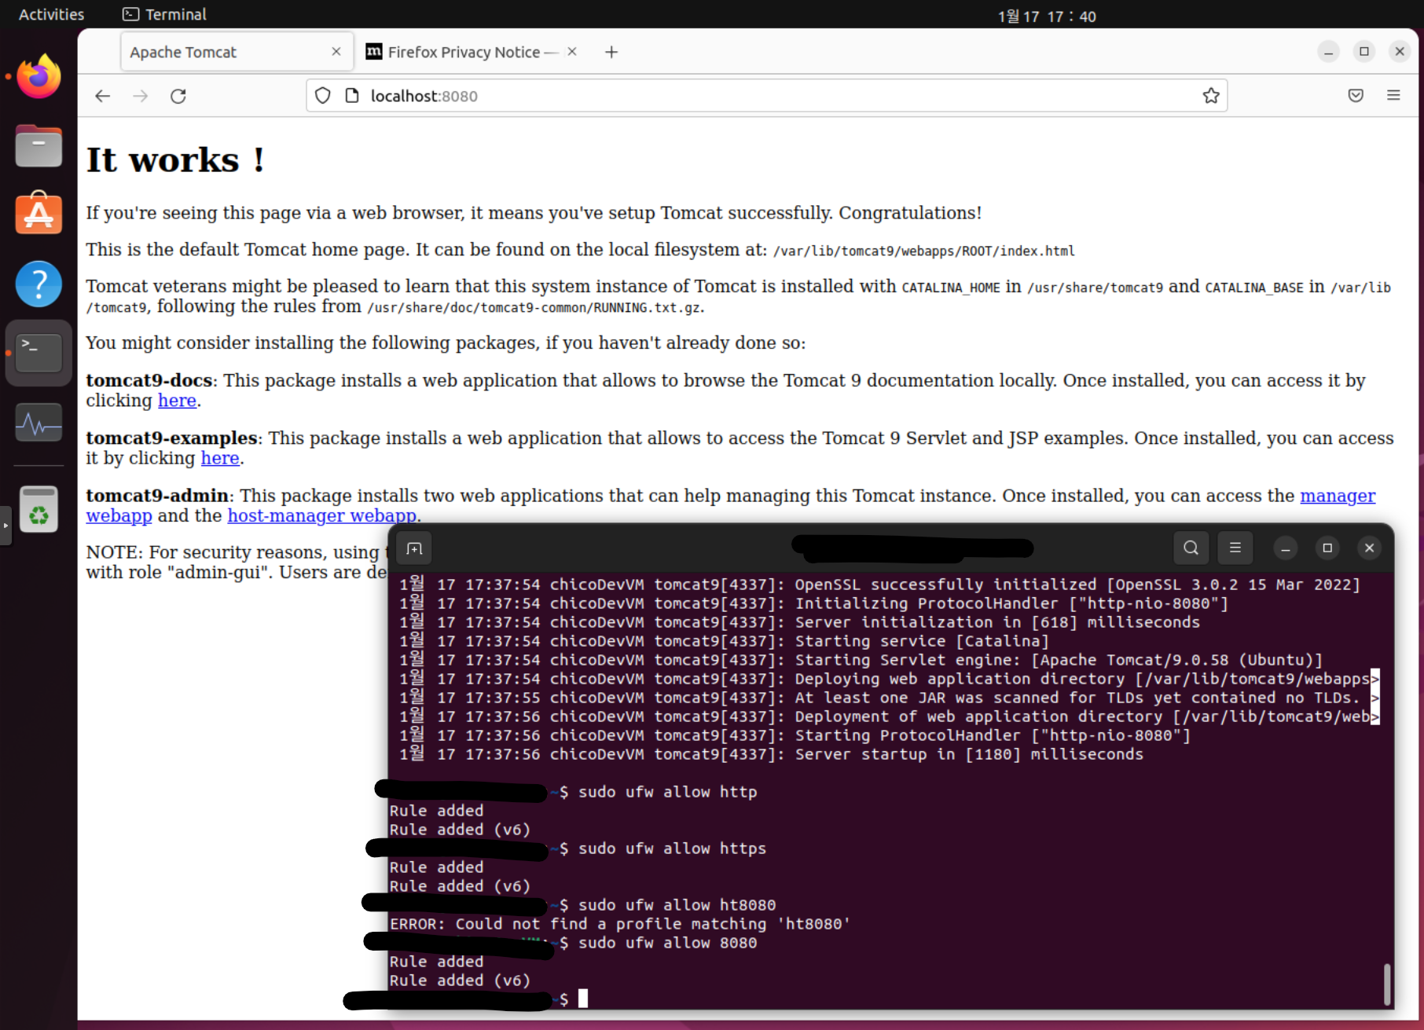Open the clock and calendar menu
Screen dimensions: 1424x1030
[1047, 16]
